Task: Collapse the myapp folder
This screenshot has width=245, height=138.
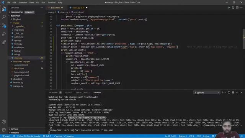Action: (26, 23)
